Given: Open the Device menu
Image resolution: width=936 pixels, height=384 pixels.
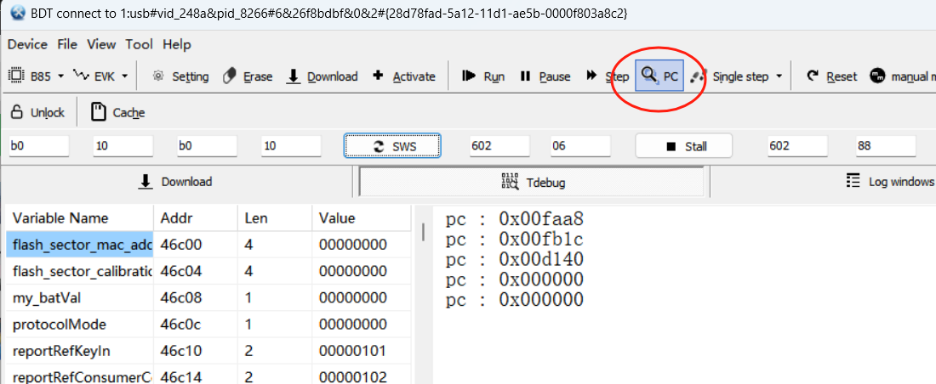Looking at the screenshot, I should coord(27,44).
